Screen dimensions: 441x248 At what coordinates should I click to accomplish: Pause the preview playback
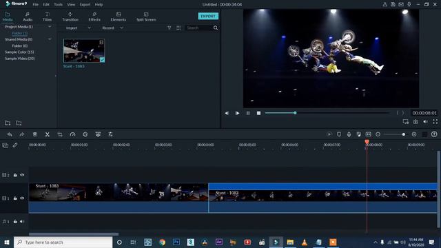tap(248, 113)
